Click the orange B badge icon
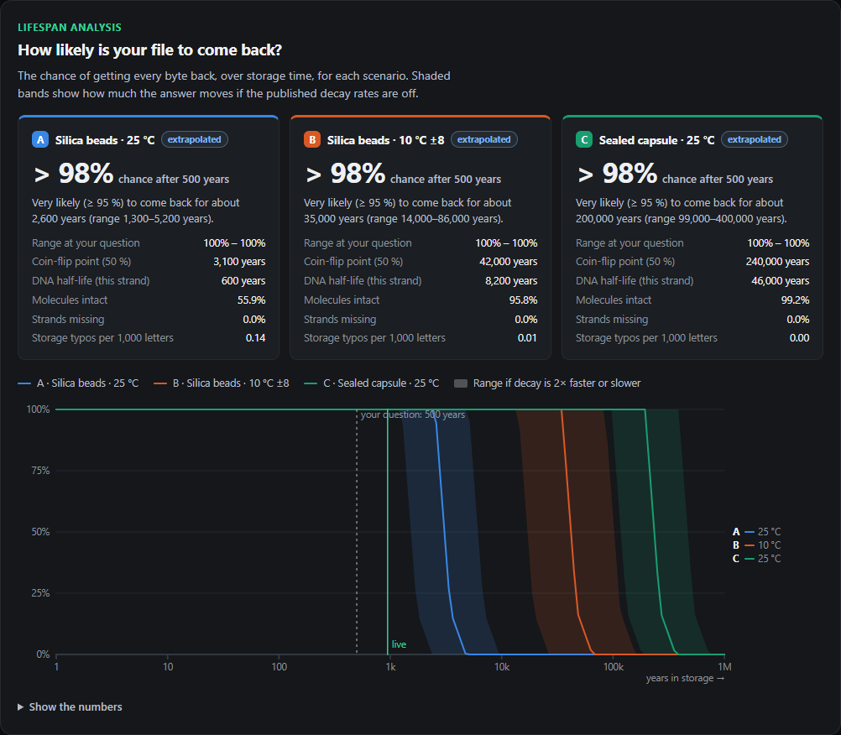The height and width of the screenshot is (735, 841). point(312,140)
